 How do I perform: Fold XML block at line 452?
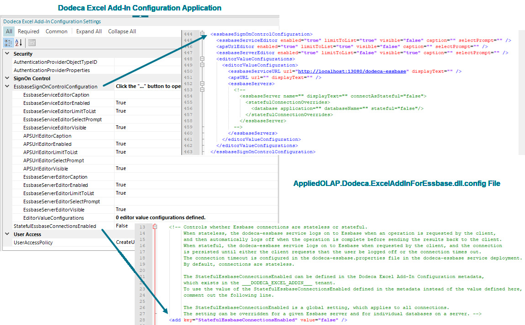[x=202, y=83]
